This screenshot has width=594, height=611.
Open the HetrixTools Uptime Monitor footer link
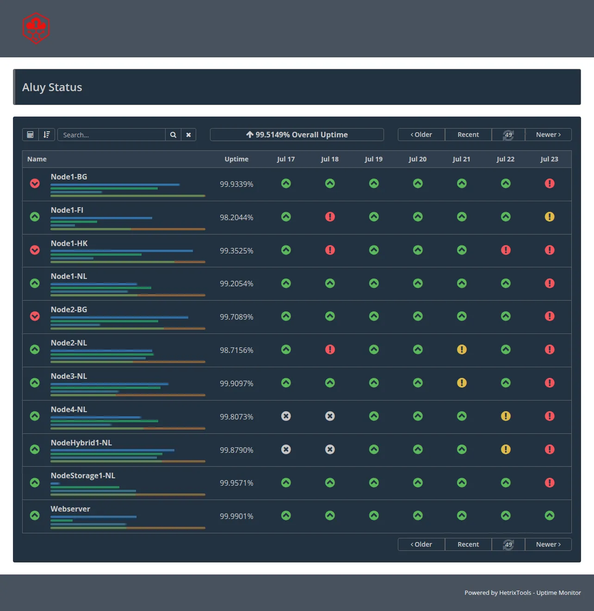540,592
